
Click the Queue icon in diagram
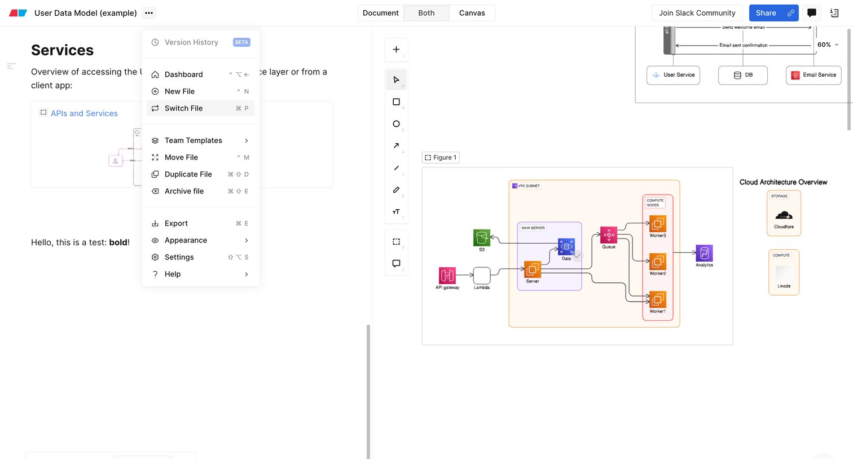click(x=609, y=235)
